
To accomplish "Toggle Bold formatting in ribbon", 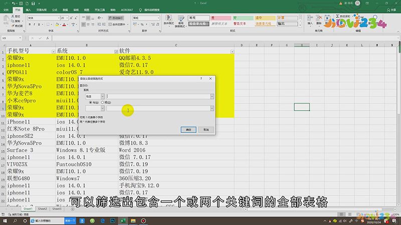I will pyautogui.click(x=30, y=24).
